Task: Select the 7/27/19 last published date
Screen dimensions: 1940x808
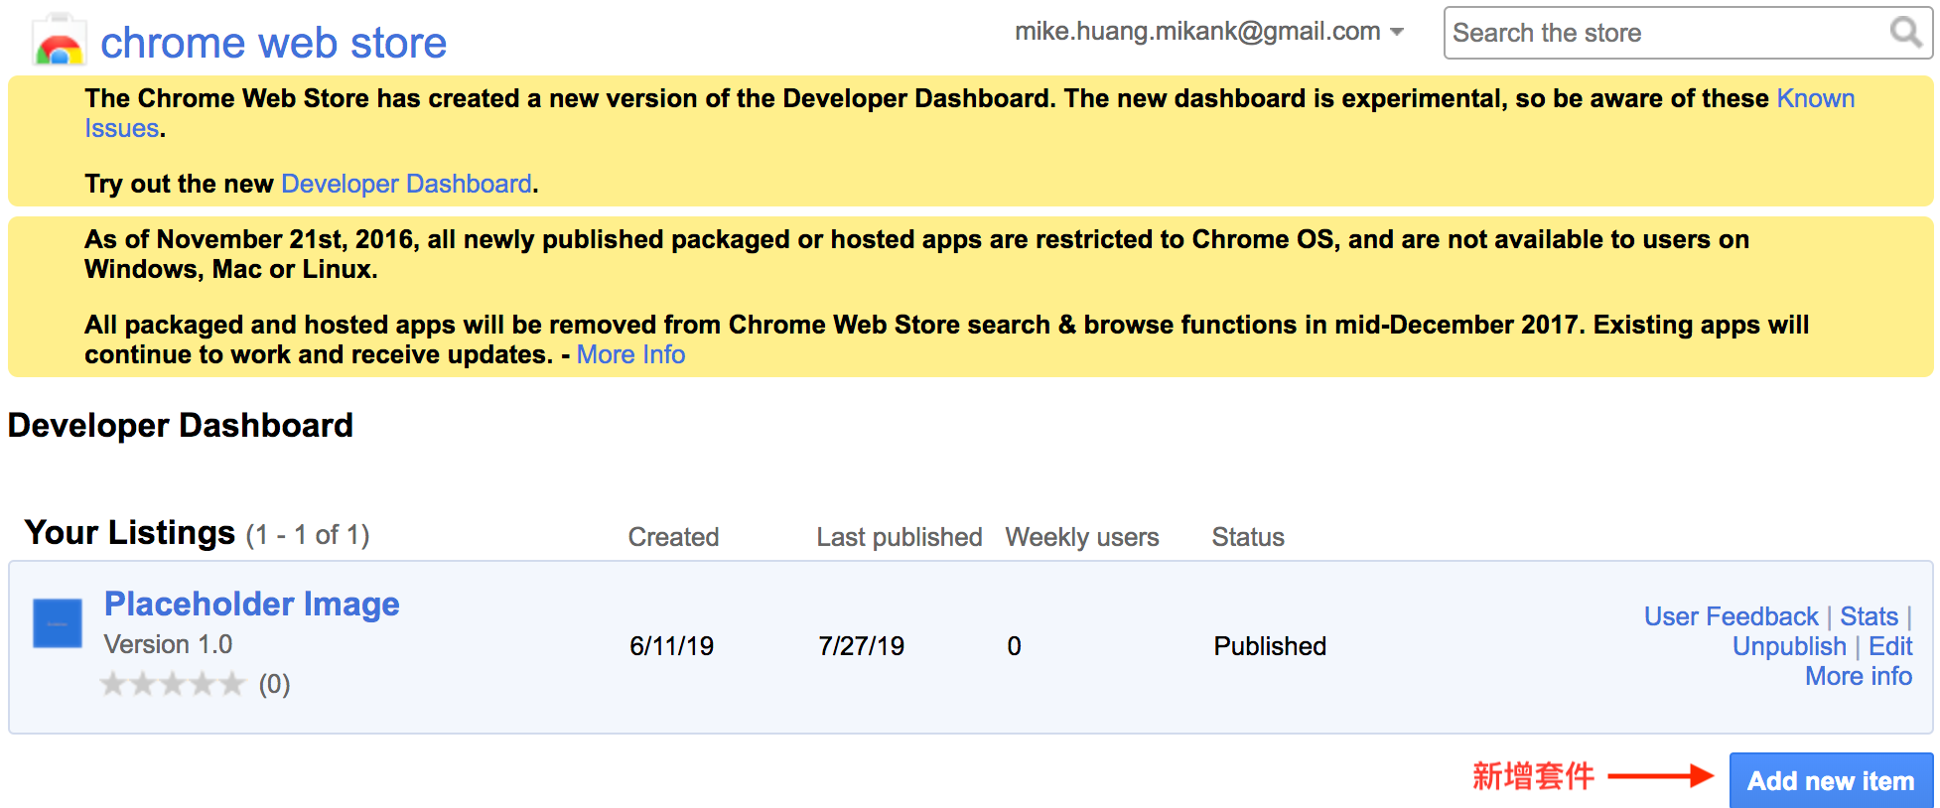Action: point(861,646)
